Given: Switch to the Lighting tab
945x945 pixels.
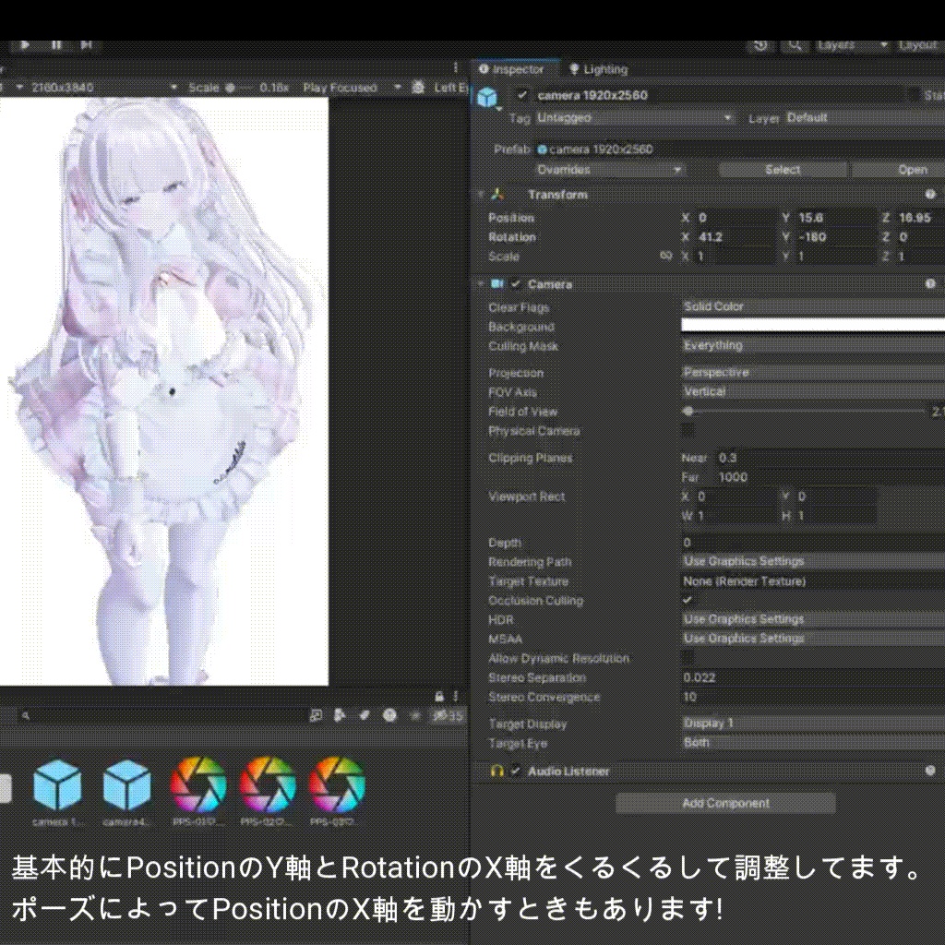Looking at the screenshot, I should (x=598, y=69).
